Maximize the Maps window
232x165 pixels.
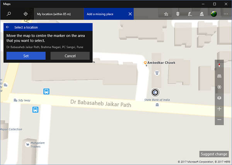(x=215, y=4)
